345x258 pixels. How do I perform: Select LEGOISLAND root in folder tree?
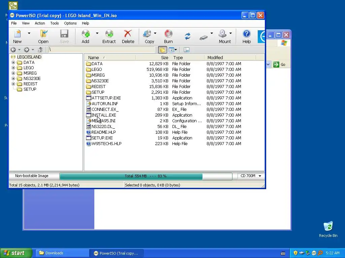[29, 57]
